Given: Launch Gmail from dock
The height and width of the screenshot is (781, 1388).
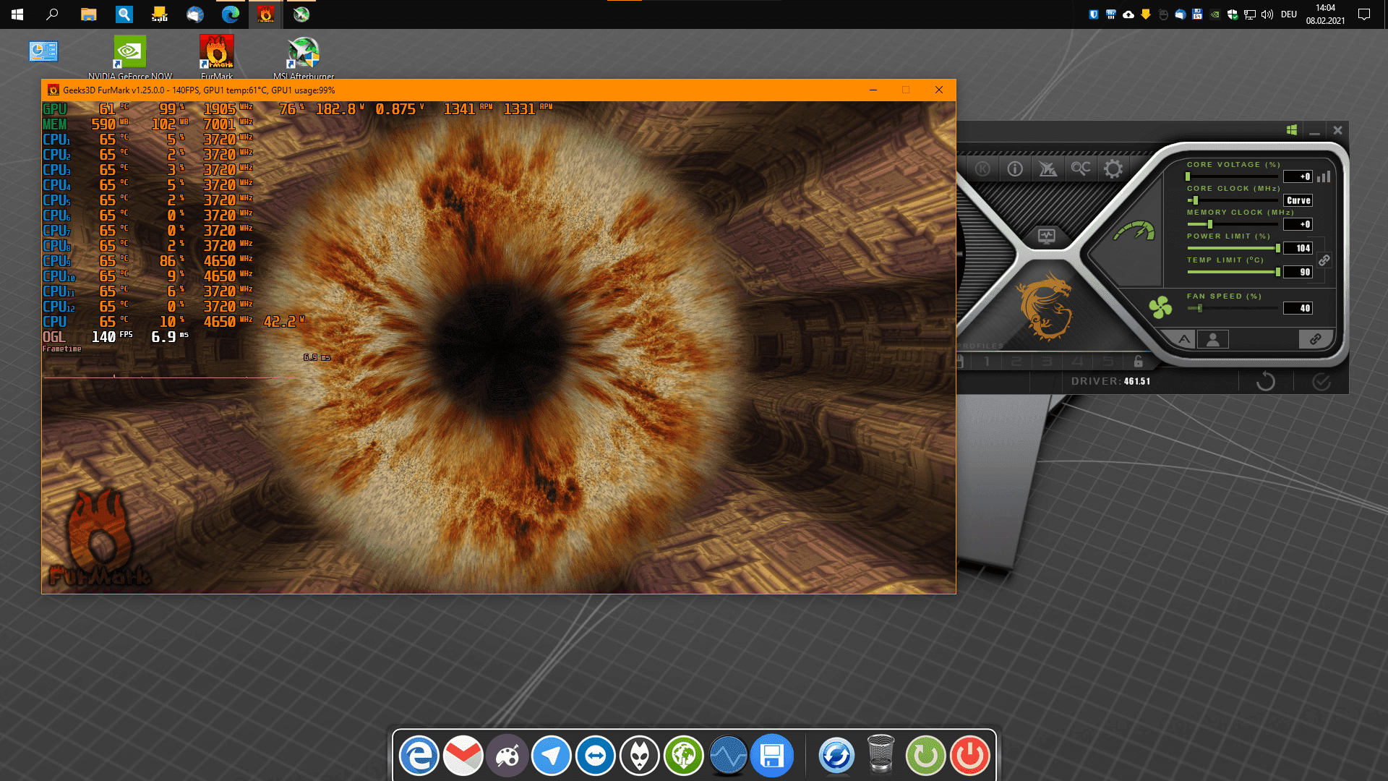Looking at the screenshot, I should tap(463, 756).
